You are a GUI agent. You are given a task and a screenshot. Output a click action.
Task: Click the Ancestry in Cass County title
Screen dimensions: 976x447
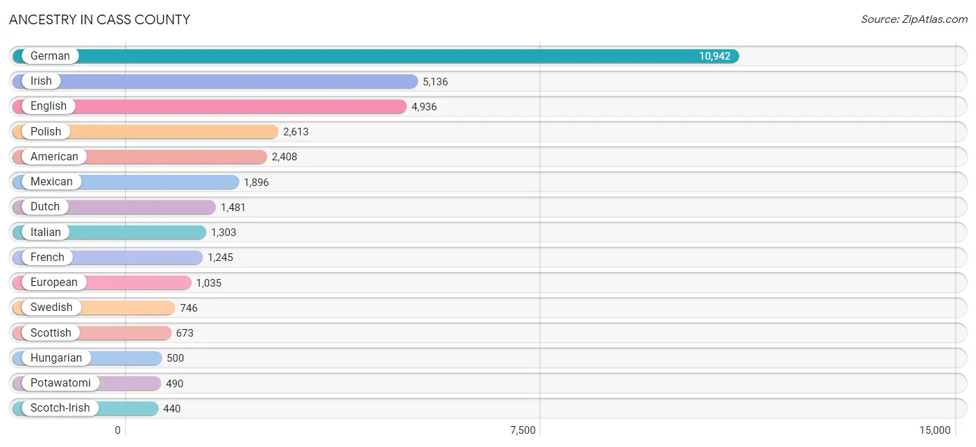coord(99,19)
